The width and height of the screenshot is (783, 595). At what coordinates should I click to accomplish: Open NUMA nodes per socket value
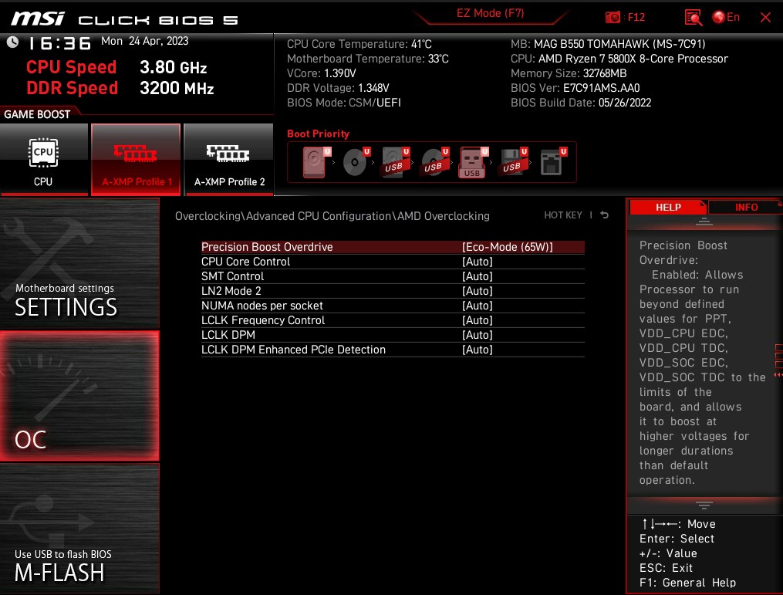click(x=478, y=306)
